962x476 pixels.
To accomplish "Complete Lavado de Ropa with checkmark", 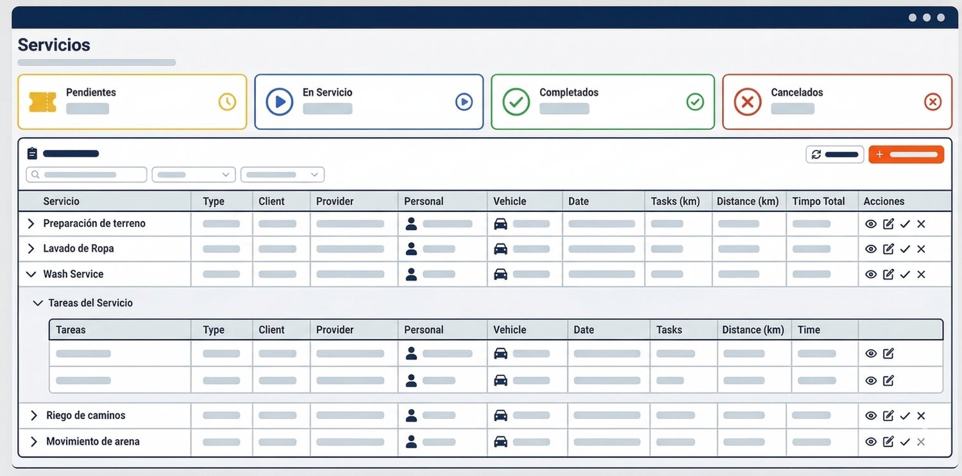I will [x=905, y=249].
